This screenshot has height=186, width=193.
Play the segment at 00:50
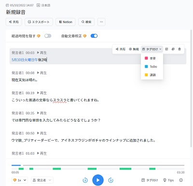[x=42, y=133]
